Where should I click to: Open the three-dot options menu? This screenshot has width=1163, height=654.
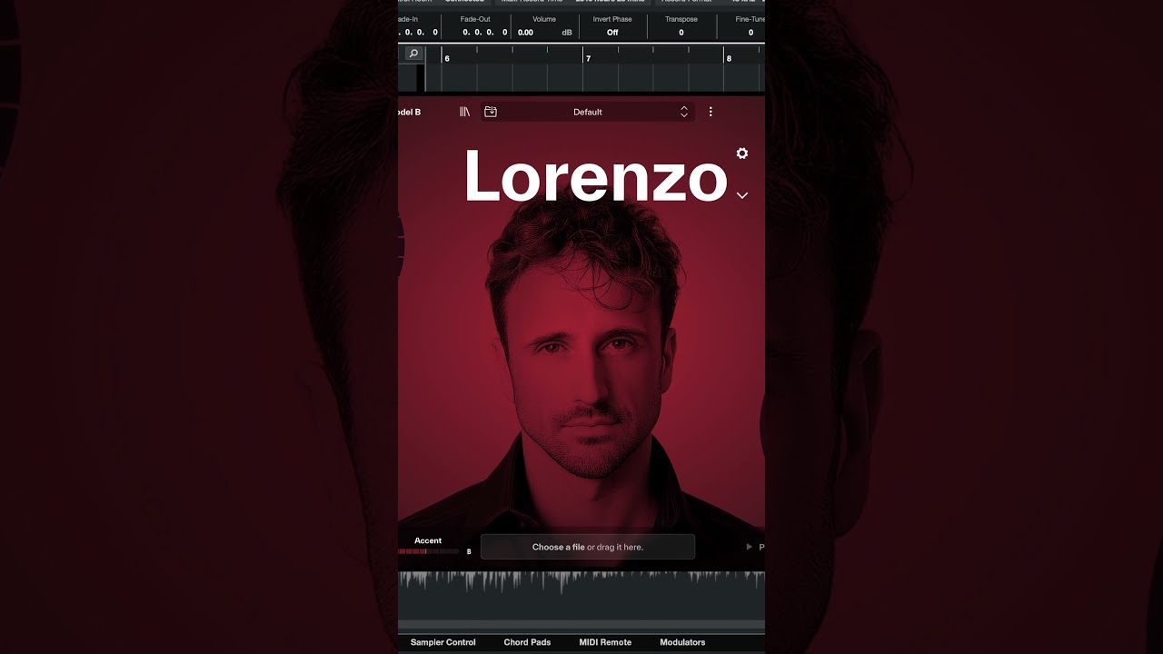711,112
